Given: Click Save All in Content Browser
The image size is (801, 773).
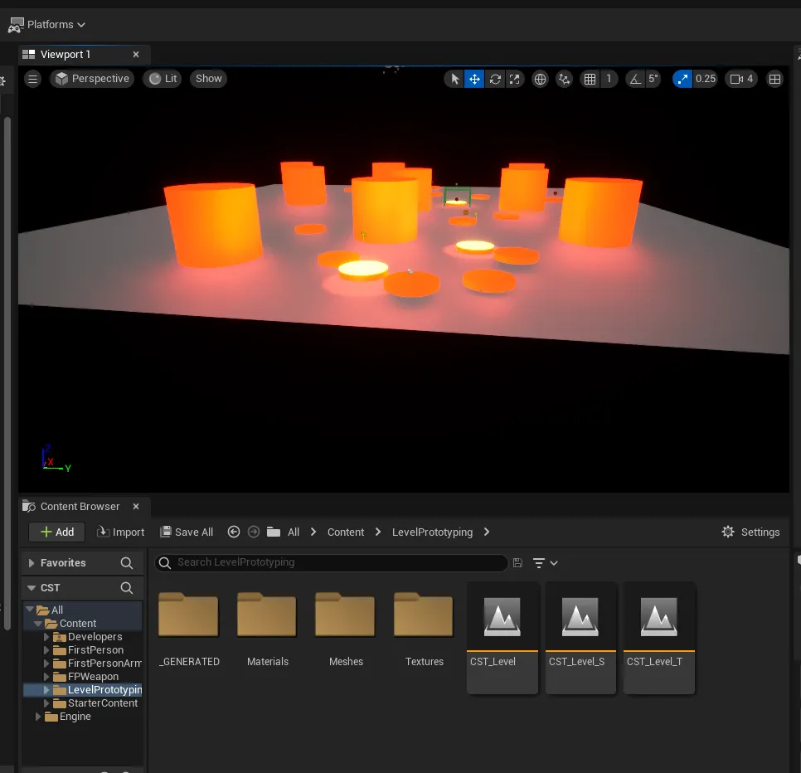Looking at the screenshot, I should pyautogui.click(x=187, y=532).
